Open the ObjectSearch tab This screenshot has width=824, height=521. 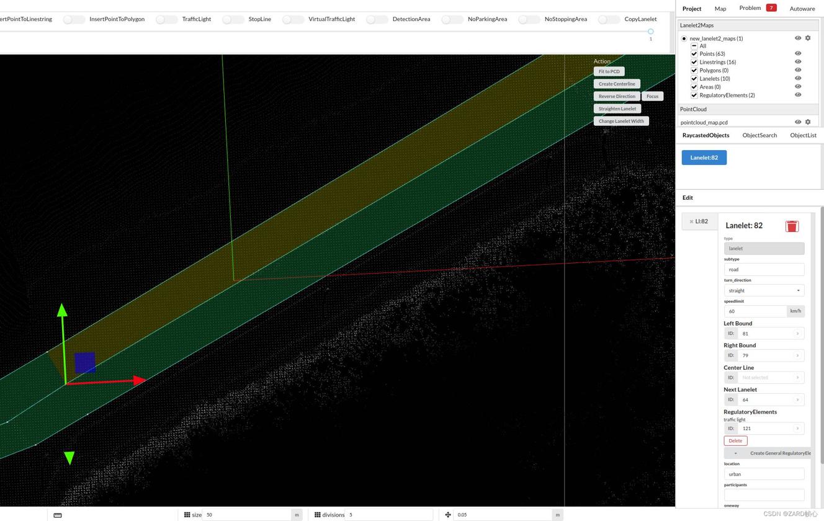[759, 135]
